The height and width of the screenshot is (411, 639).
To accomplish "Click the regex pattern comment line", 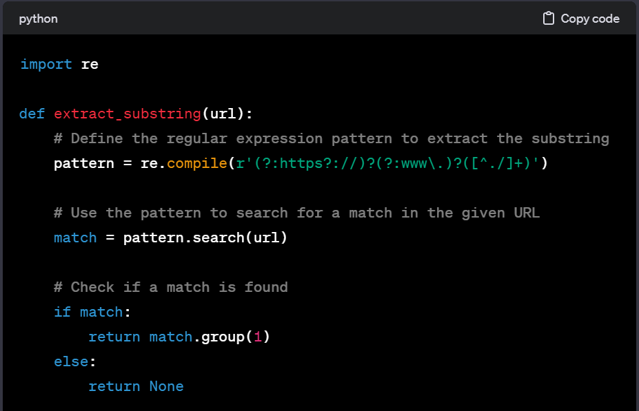I will 331,138.
